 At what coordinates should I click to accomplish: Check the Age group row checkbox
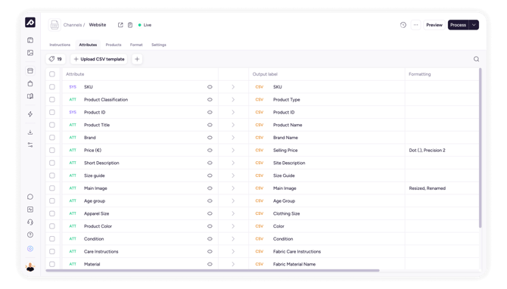click(x=52, y=200)
